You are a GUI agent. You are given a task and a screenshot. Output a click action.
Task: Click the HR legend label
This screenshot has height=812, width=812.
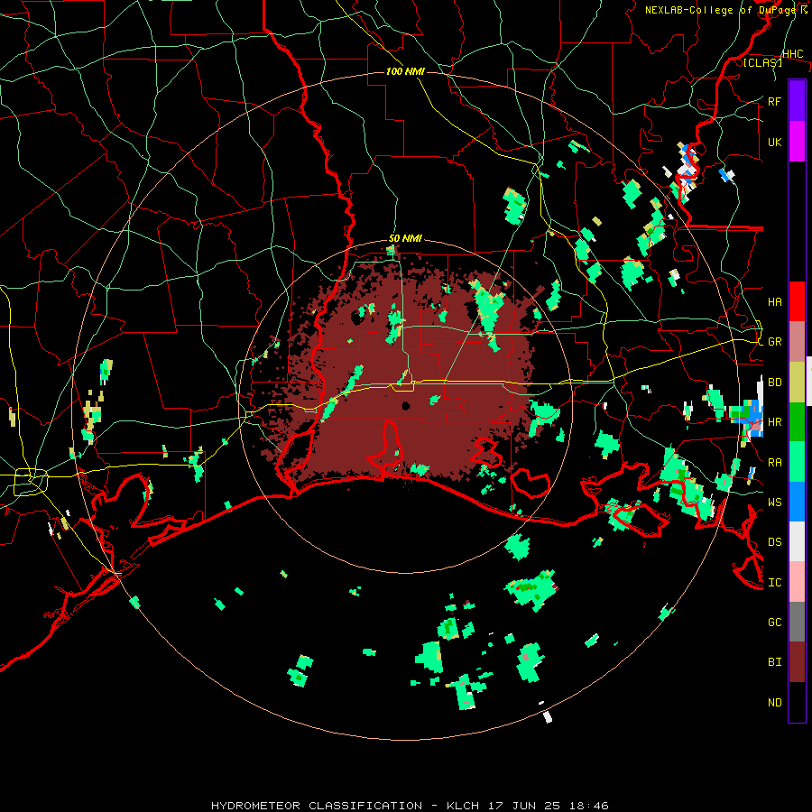774,422
